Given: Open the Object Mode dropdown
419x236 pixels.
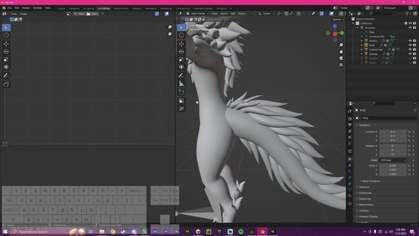Looking at the screenshot, I should coord(198,13).
